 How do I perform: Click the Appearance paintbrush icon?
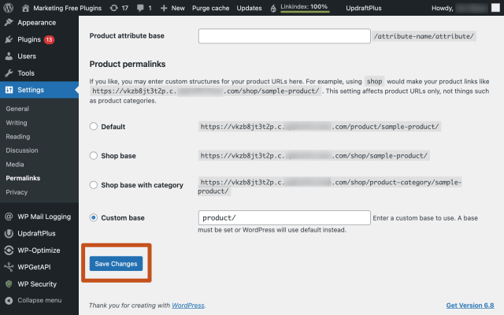(x=9, y=23)
